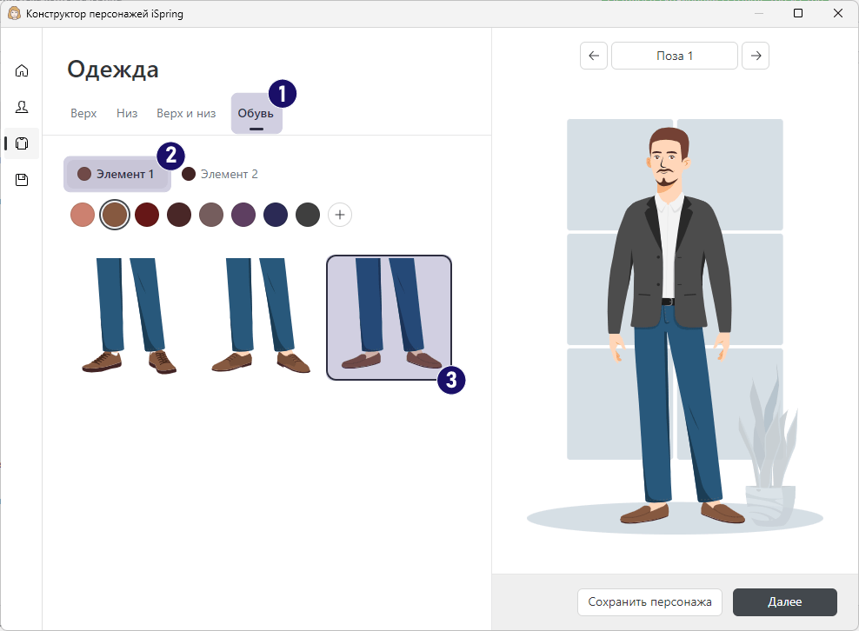
Task: Select the dark blue color swatch
Action: coord(276,215)
